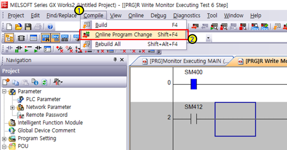Click the grey contact with square icon
Viewport: 287px width, 150px height.
click(9, 49)
